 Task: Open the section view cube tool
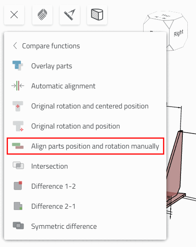[97, 15]
